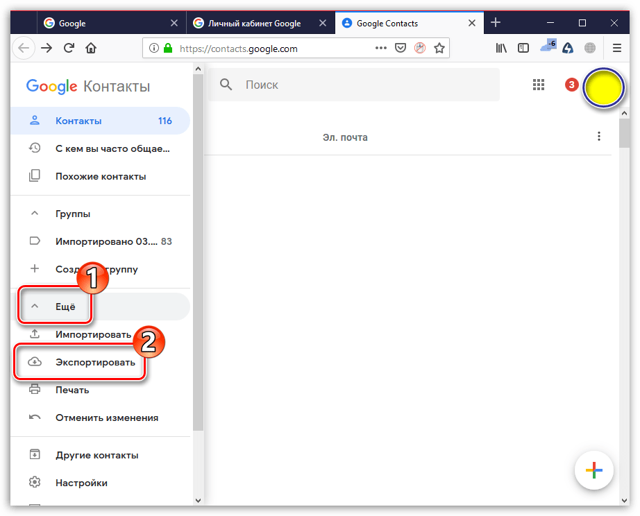Open the yellow account avatar
The image size is (640, 516).
[x=603, y=87]
